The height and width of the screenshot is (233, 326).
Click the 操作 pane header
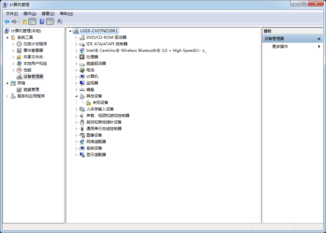(x=292, y=31)
